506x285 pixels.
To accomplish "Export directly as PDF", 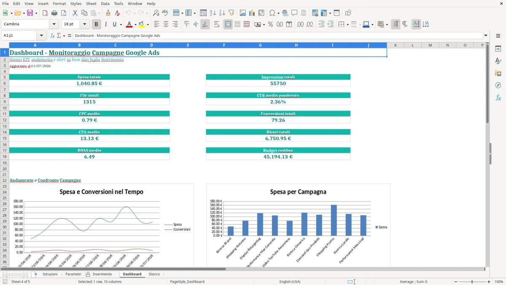I will 45,13.
